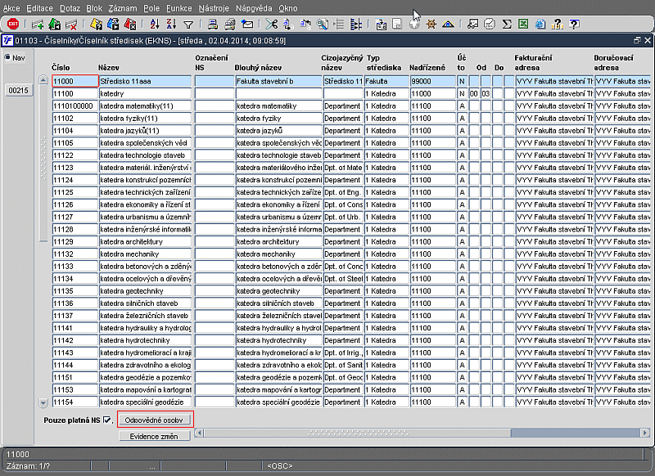Viewport: 655px width, 476px height.
Task: Click the globe icon in toolbar
Action: click(414, 25)
